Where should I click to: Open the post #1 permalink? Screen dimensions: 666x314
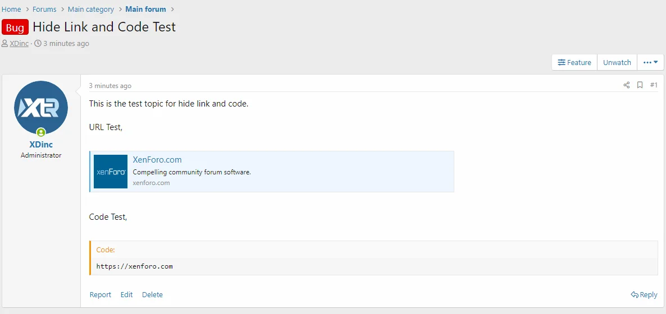pos(654,85)
